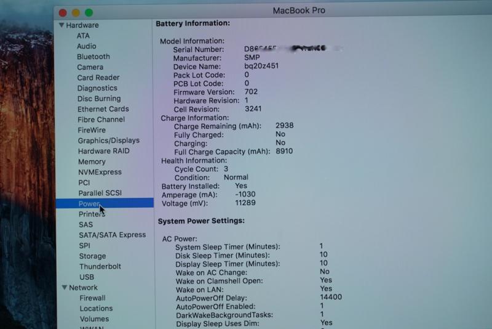Click the AC Power label
The height and width of the screenshot is (329, 492).
180,239
